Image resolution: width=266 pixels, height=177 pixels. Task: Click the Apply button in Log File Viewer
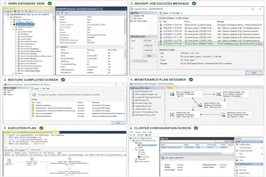149,56
